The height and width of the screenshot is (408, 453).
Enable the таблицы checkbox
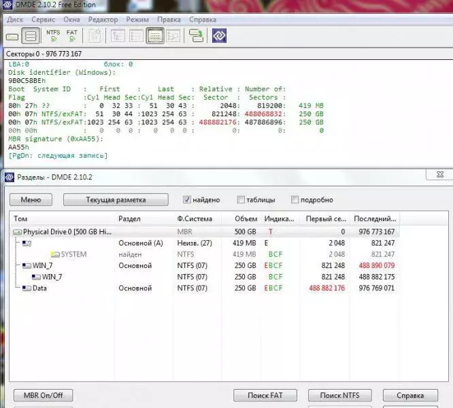click(x=240, y=199)
